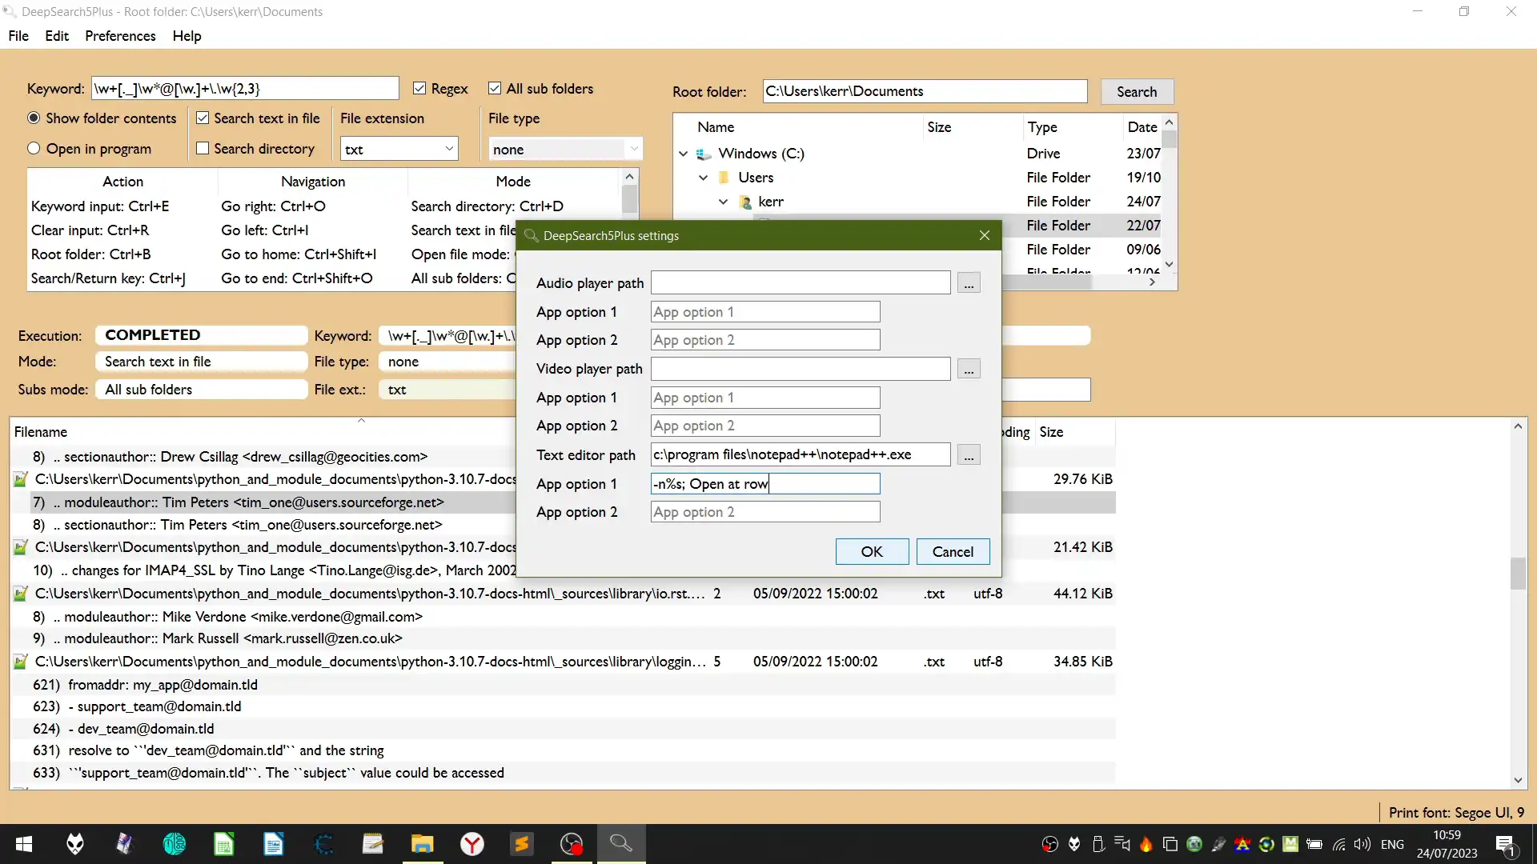Enable the Search text in file checkbox

203,118
